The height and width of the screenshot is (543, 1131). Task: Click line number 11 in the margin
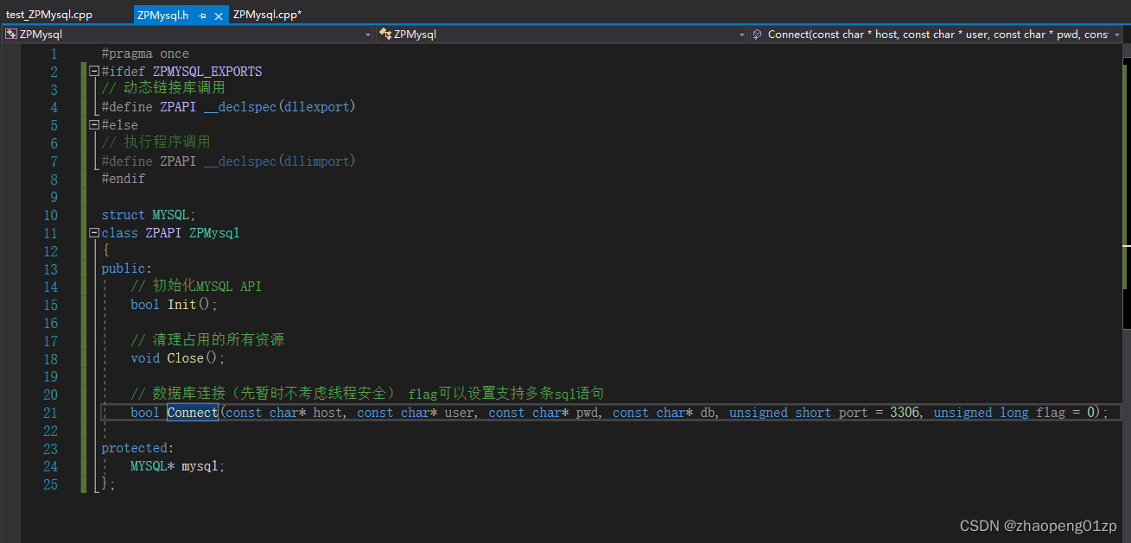pyautogui.click(x=50, y=233)
